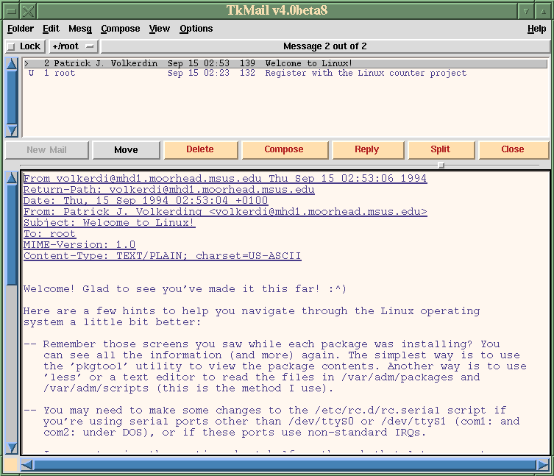Open the Options menu
Screen dimensions: 554x476
click(x=196, y=29)
